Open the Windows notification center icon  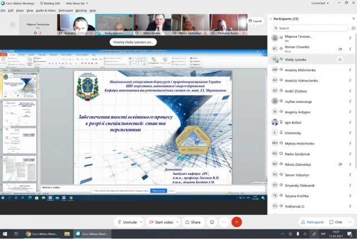(x=350, y=234)
